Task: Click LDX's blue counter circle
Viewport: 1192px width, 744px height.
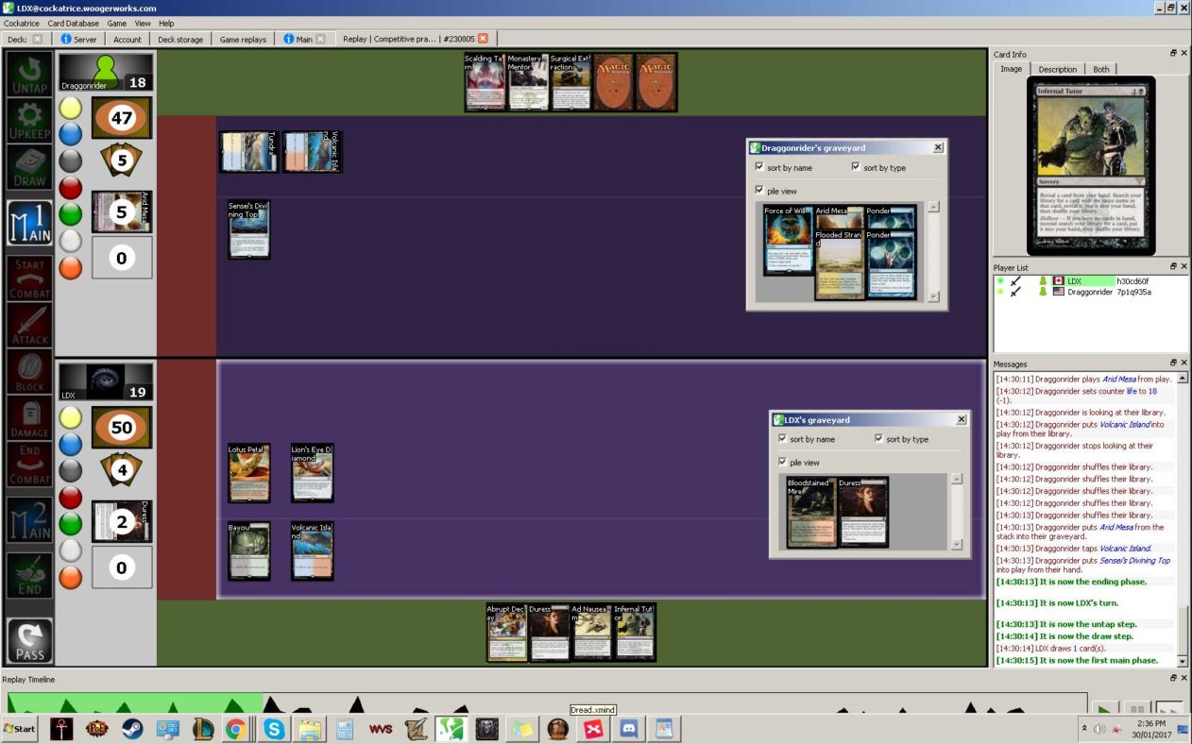Action: [x=71, y=444]
